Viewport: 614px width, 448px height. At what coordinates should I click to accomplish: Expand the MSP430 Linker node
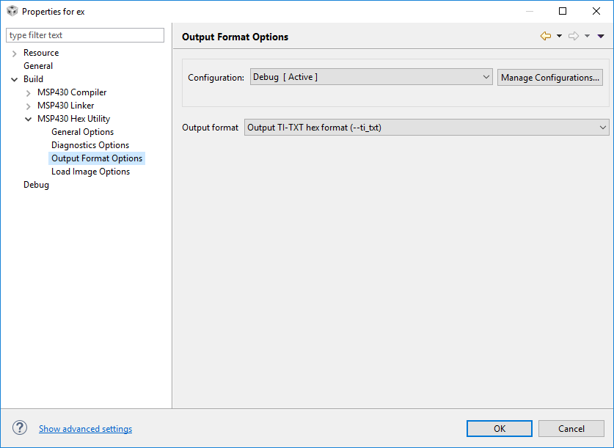29,106
